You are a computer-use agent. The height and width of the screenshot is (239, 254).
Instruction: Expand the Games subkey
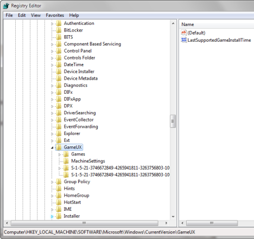coord(60,154)
